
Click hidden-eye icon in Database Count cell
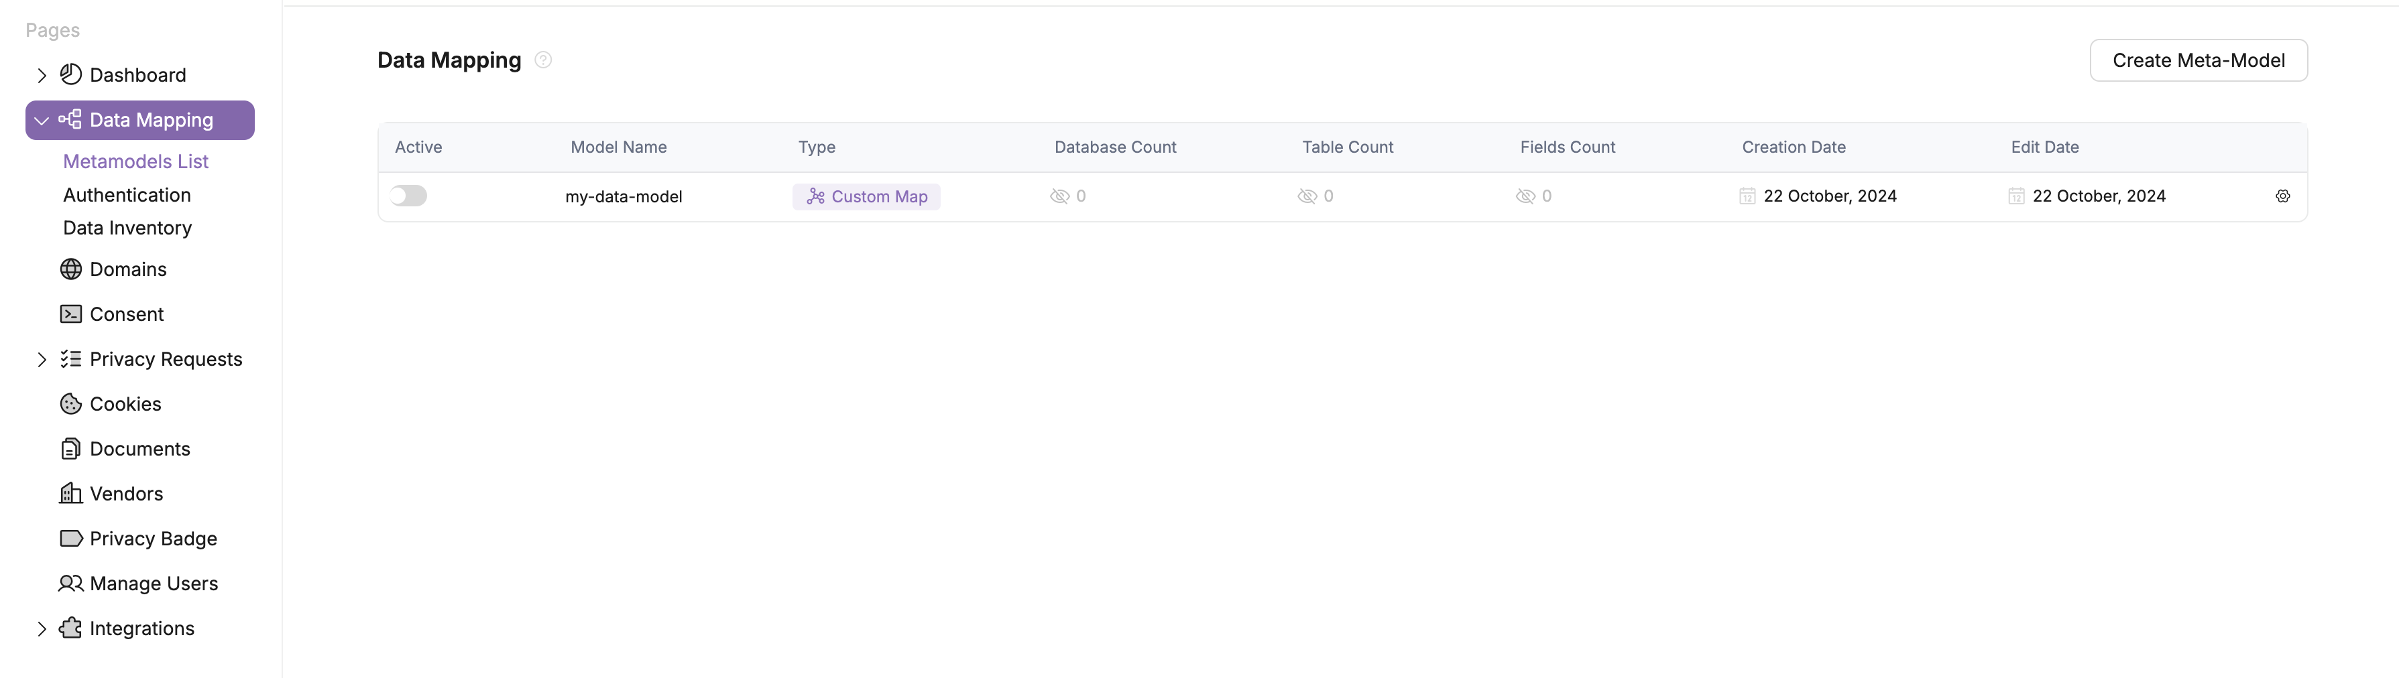pyautogui.click(x=1060, y=196)
